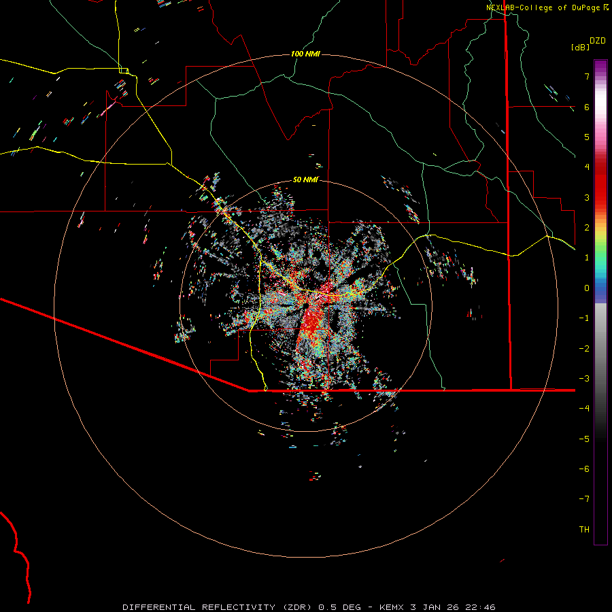Click the Differential Reflectivity title caption
Image resolution: width=612 pixels, height=612 pixels.
(x=309, y=607)
